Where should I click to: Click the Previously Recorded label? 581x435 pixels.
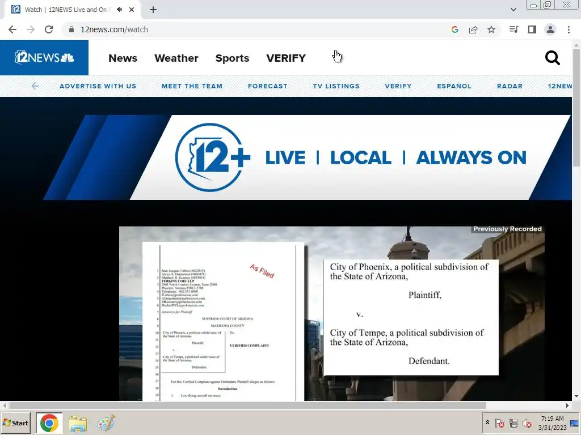[x=507, y=229]
